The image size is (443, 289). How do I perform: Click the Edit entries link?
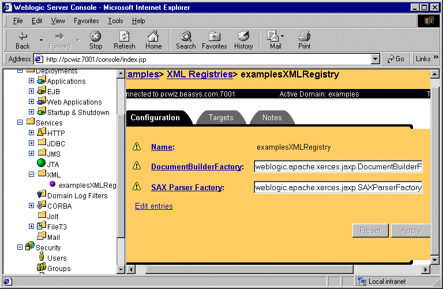click(x=154, y=206)
